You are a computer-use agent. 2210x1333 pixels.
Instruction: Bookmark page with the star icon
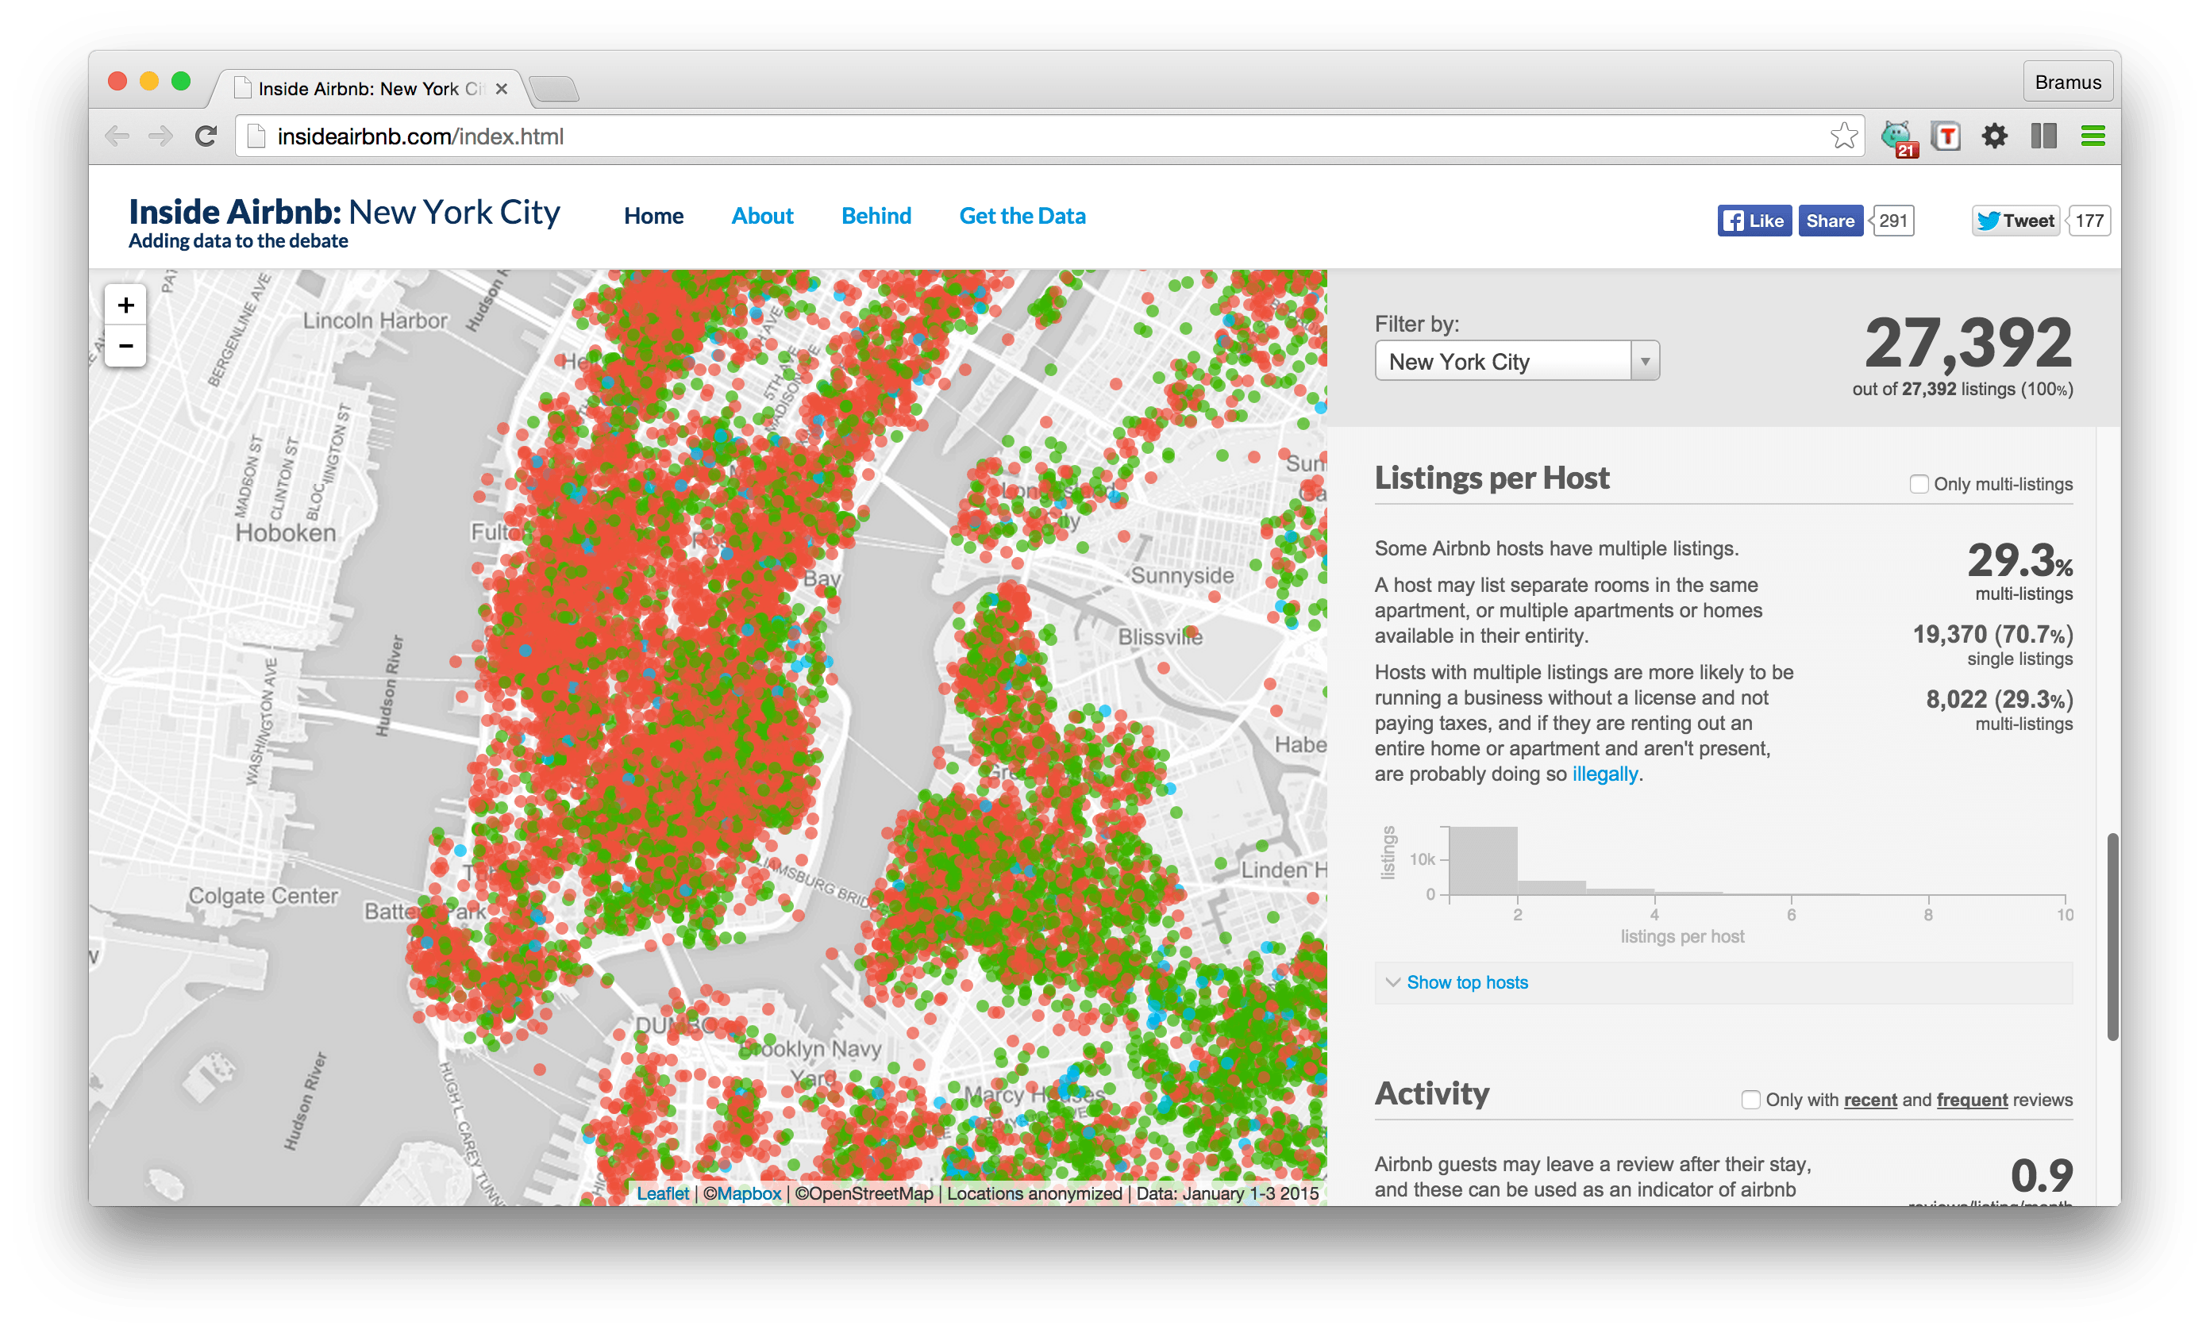(1844, 136)
